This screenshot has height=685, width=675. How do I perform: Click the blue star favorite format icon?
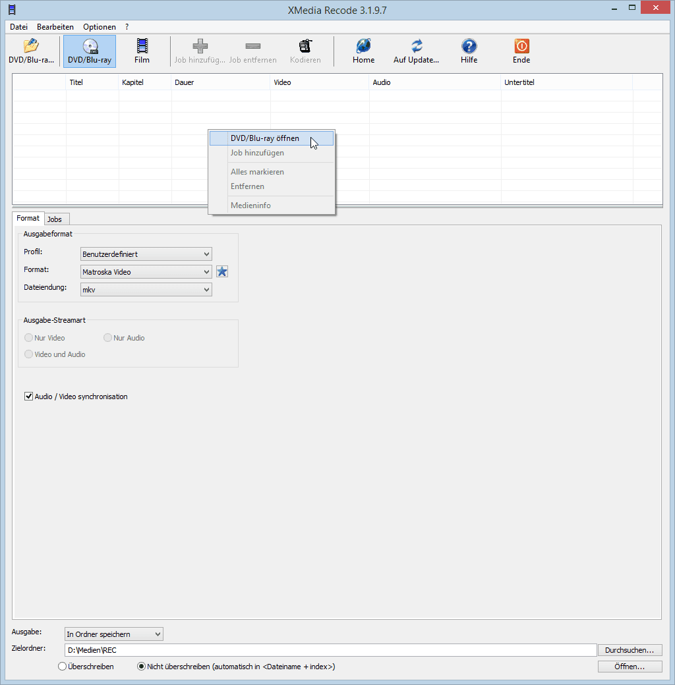click(x=222, y=272)
